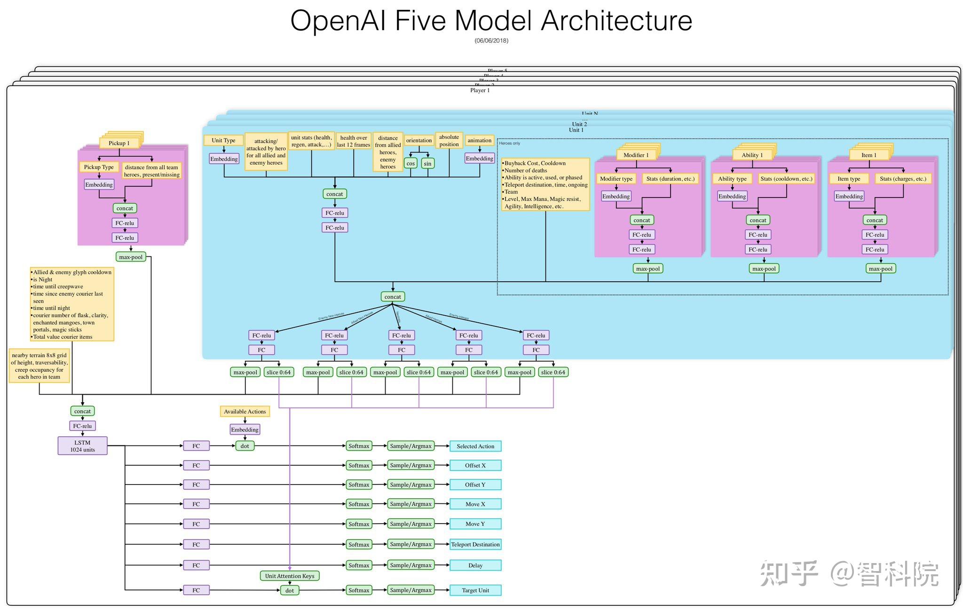
Task: Click the concat node above the five FC-relu branches
Action: [393, 296]
